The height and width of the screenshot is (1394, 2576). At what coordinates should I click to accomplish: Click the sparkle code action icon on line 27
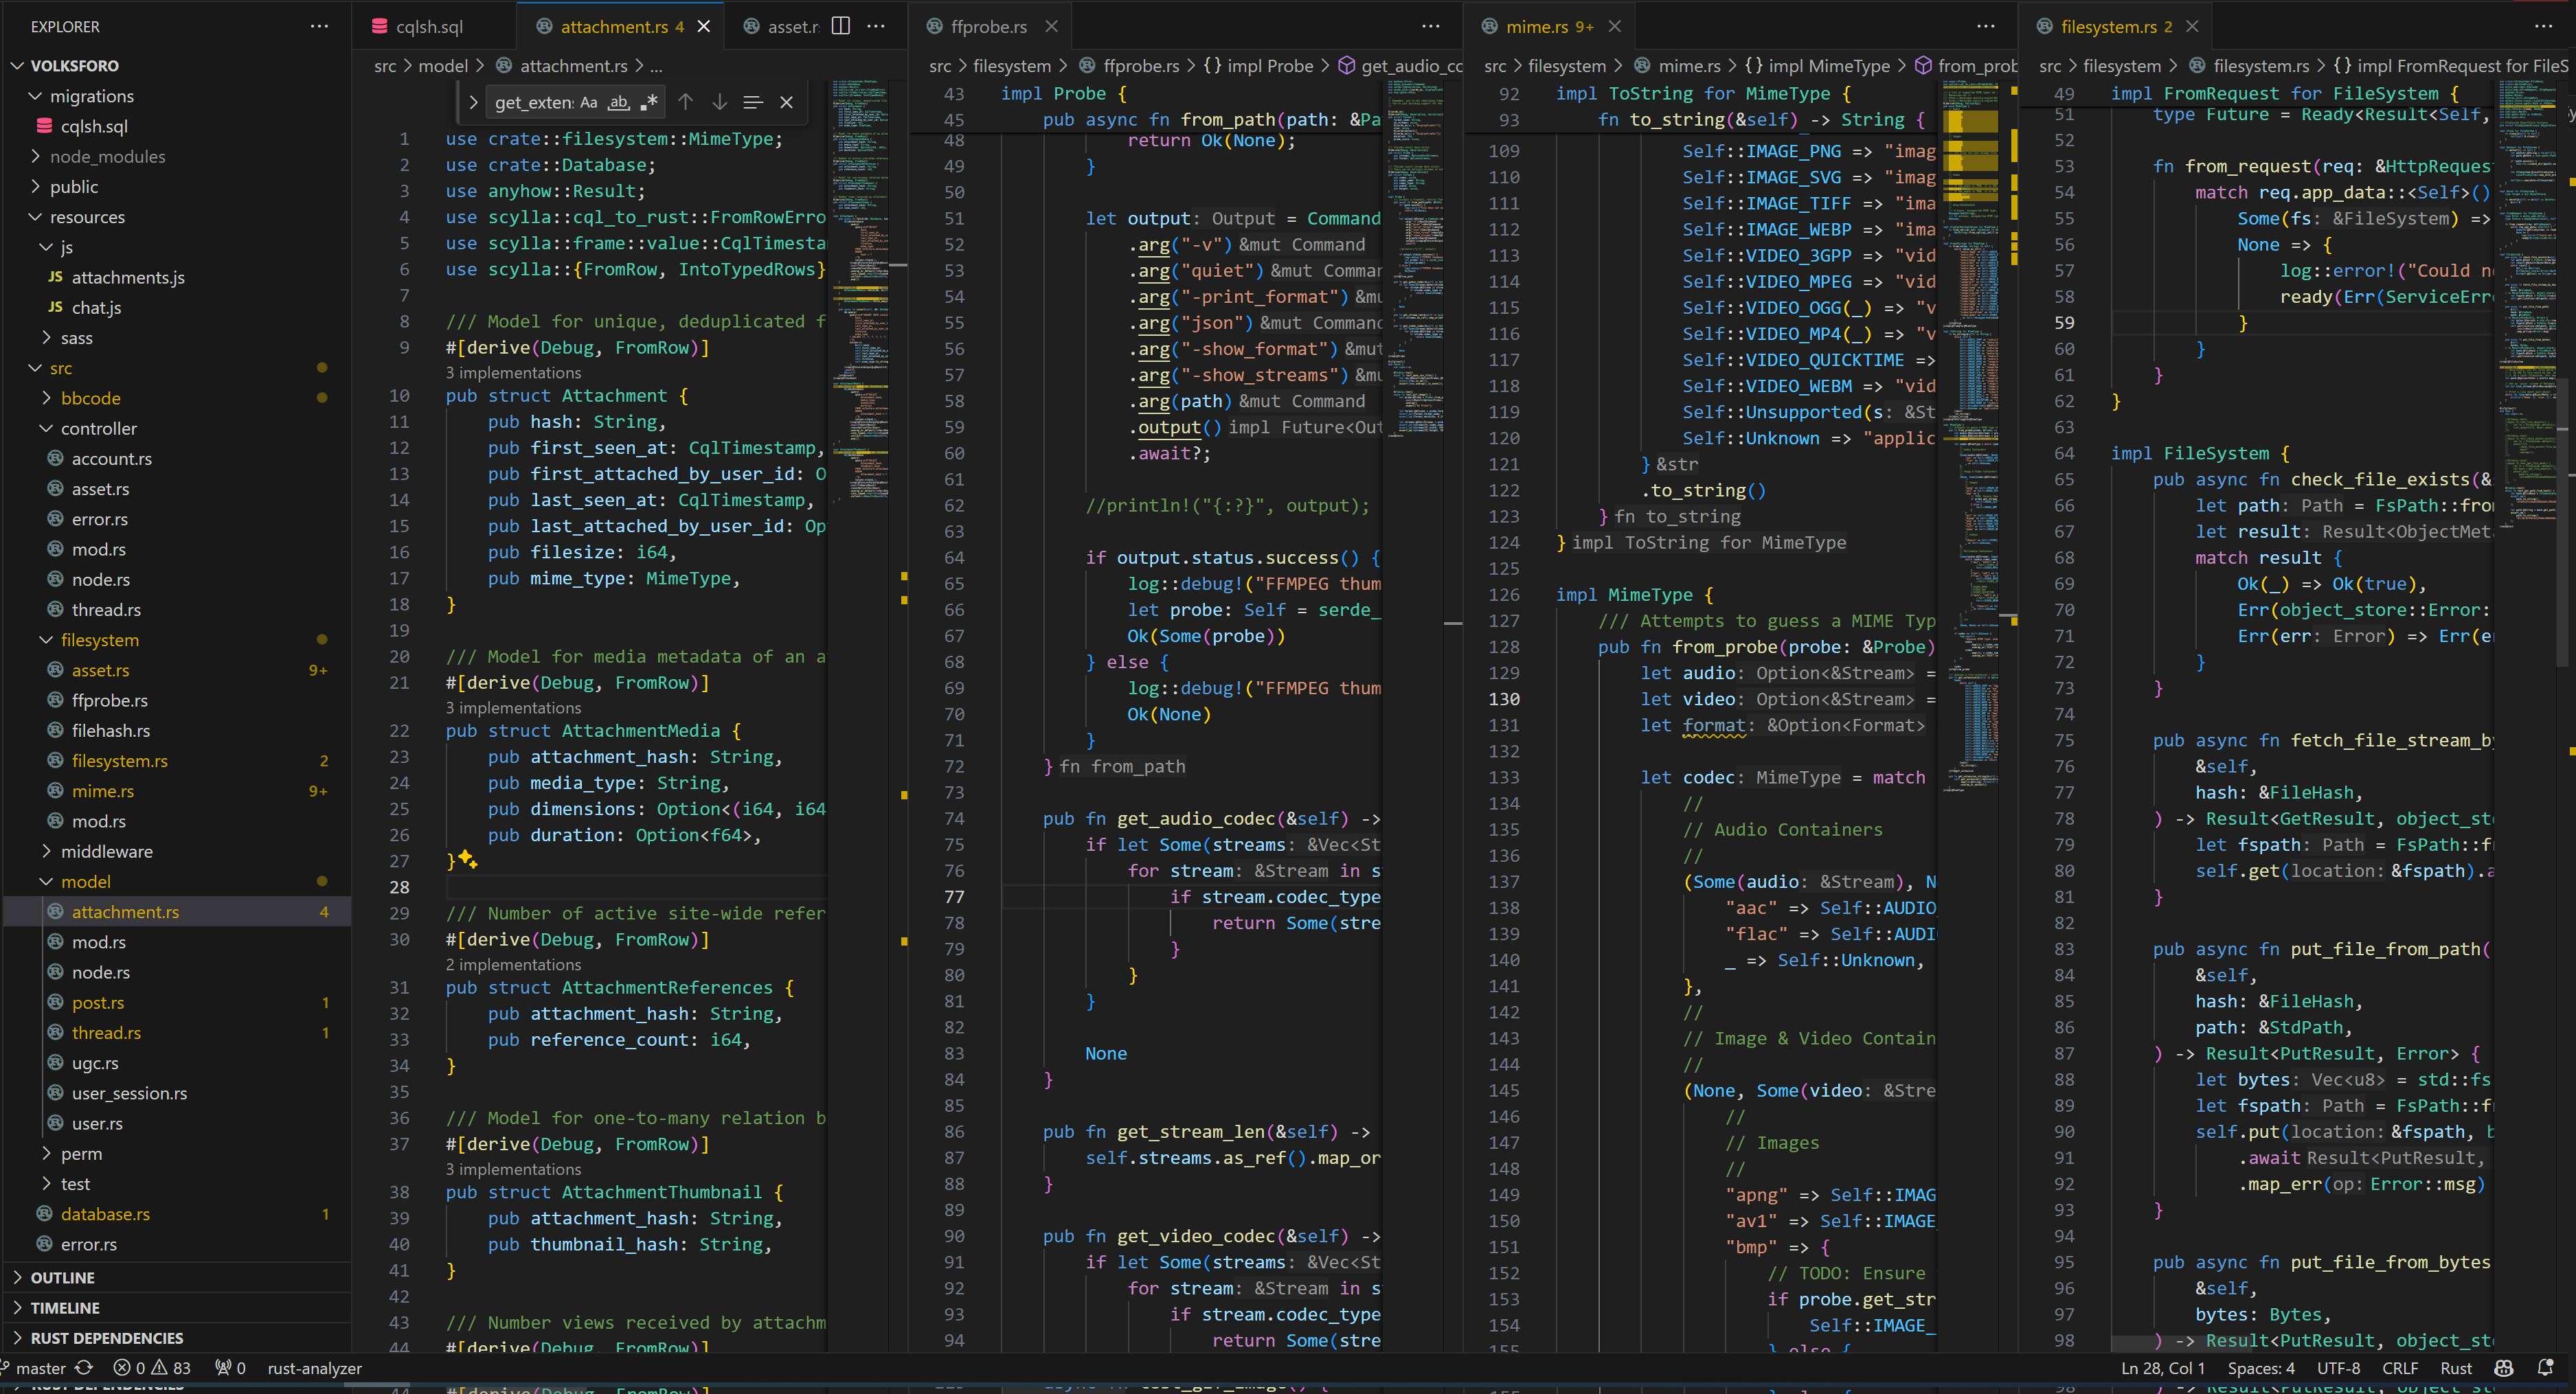pyautogui.click(x=468, y=860)
